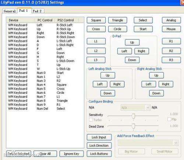The image size is (184, 160).
Task: Adjust the Dead Zone slider
Action: pyautogui.click(x=133, y=126)
